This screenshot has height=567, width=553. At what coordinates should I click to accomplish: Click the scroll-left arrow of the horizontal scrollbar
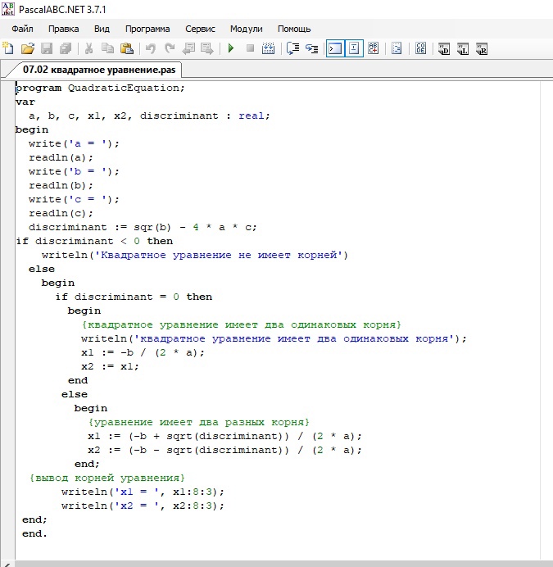click(7, 564)
